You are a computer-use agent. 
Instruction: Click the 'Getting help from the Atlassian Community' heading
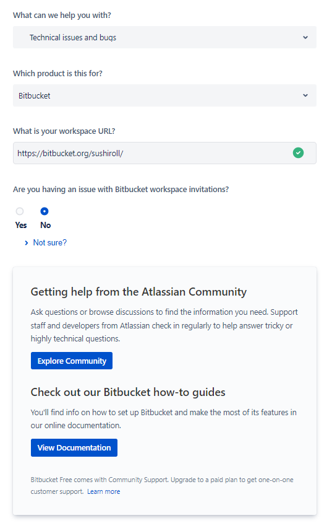[138, 292]
